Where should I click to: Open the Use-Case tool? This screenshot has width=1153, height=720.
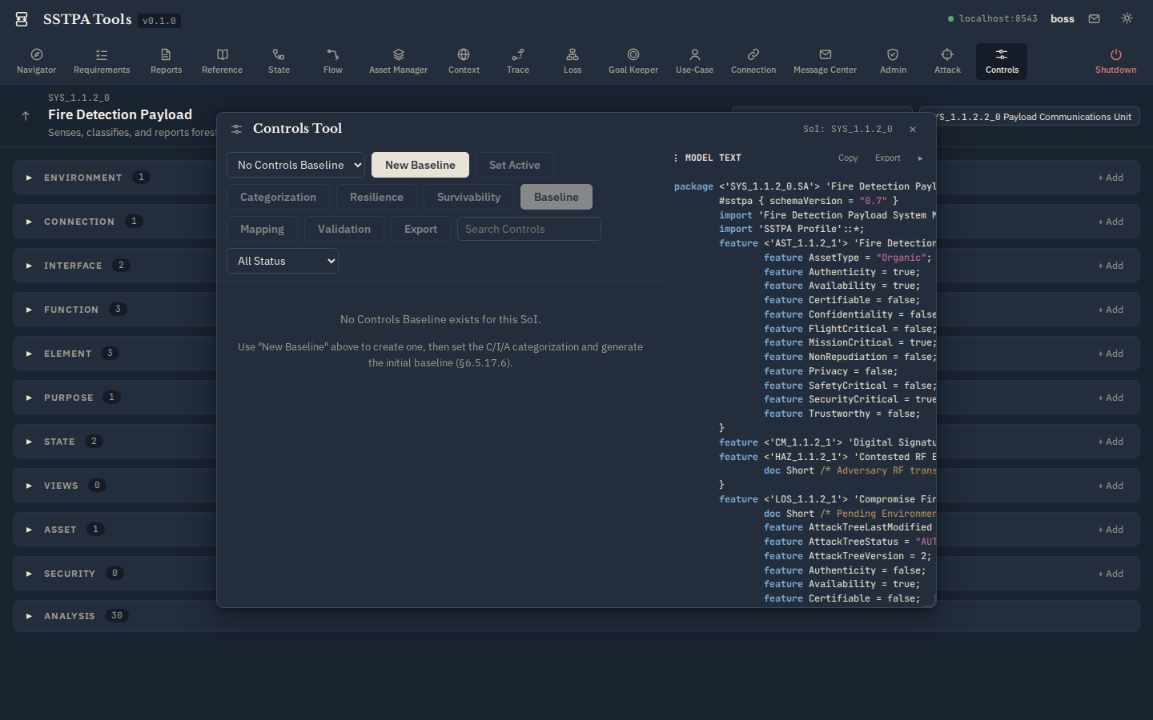coord(694,61)
